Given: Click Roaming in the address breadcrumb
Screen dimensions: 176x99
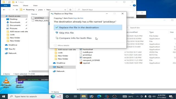Looking at the screenshot, I should [30, 10].
